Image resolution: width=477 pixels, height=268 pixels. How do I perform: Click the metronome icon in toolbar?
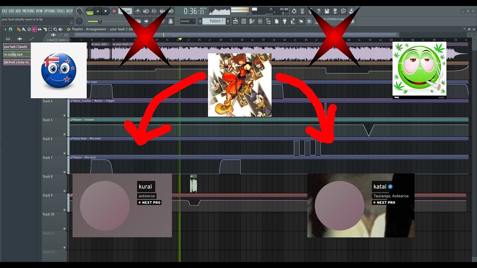pos(138,11)
